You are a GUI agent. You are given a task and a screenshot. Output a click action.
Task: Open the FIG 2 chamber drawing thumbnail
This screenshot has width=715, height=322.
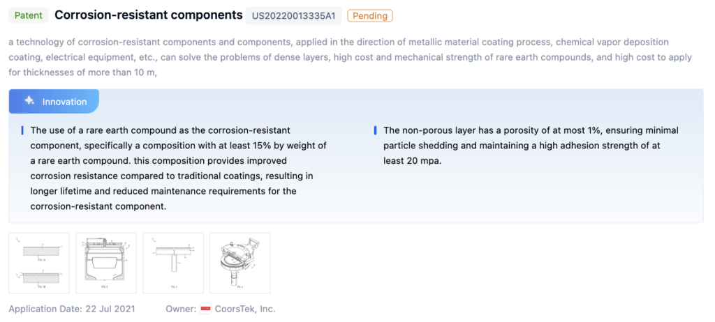[x=105, y=263]
